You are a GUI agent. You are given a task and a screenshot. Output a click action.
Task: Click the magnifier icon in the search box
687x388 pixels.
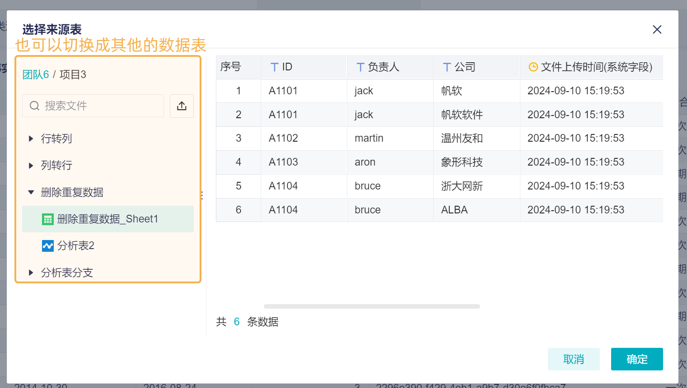(x=34, y=106)
